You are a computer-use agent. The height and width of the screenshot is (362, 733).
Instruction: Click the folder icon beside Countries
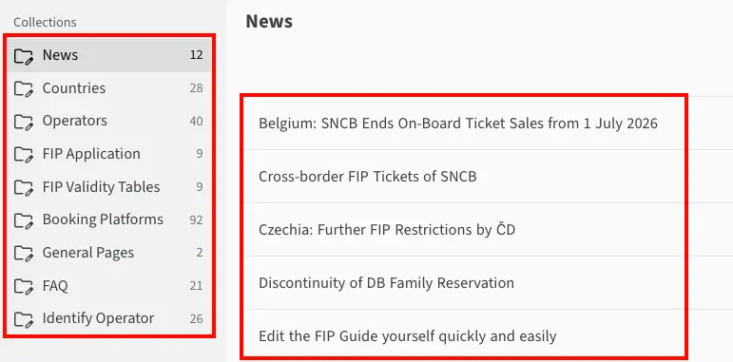(x=24, y=88)
